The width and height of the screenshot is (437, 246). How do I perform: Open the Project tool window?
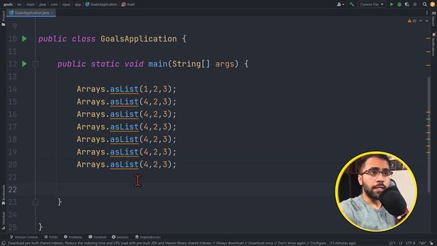(x=3, y=18)
